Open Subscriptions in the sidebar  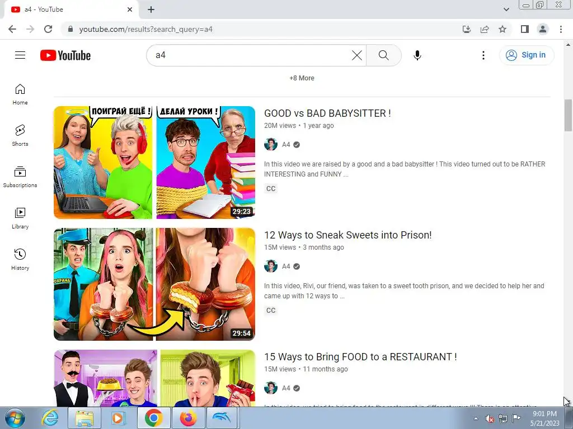(20, 177)
